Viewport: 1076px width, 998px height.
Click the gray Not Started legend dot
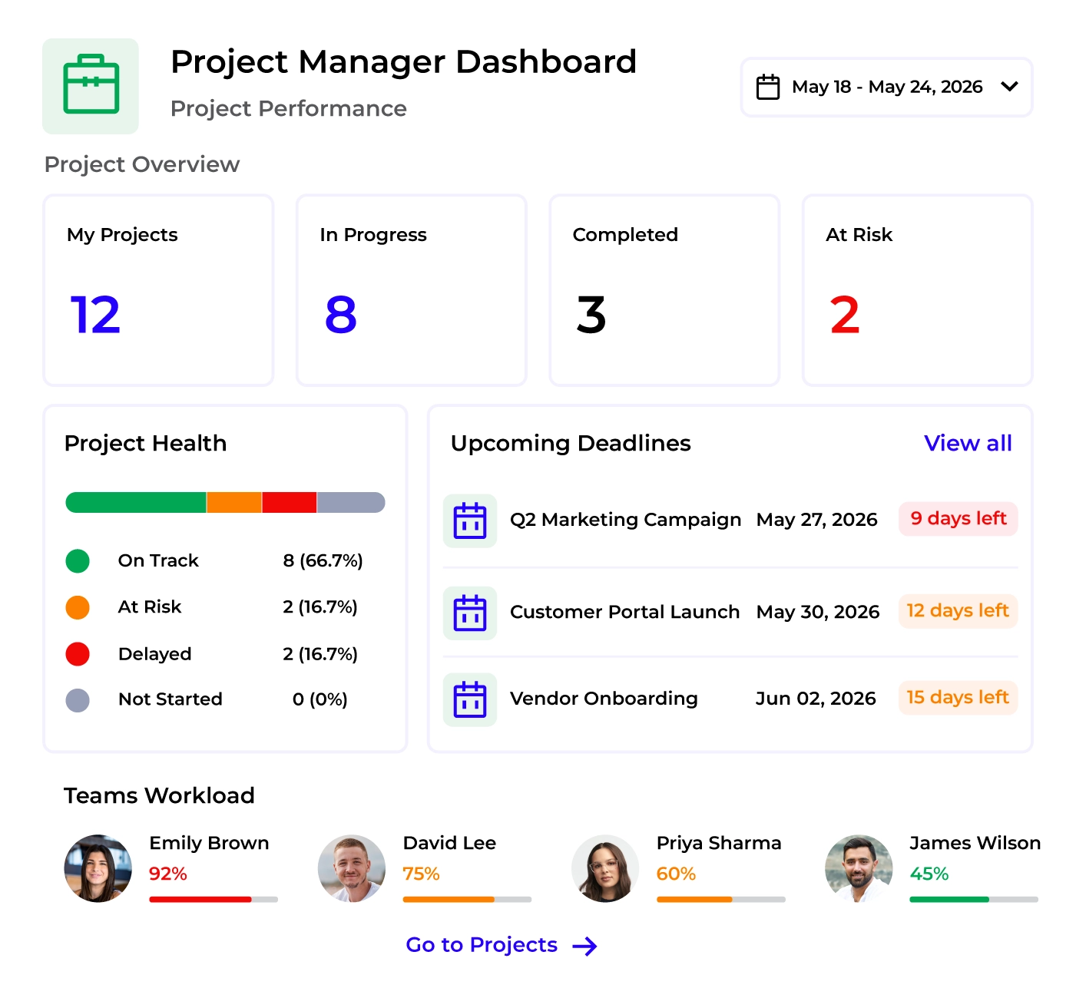(78, 700)
